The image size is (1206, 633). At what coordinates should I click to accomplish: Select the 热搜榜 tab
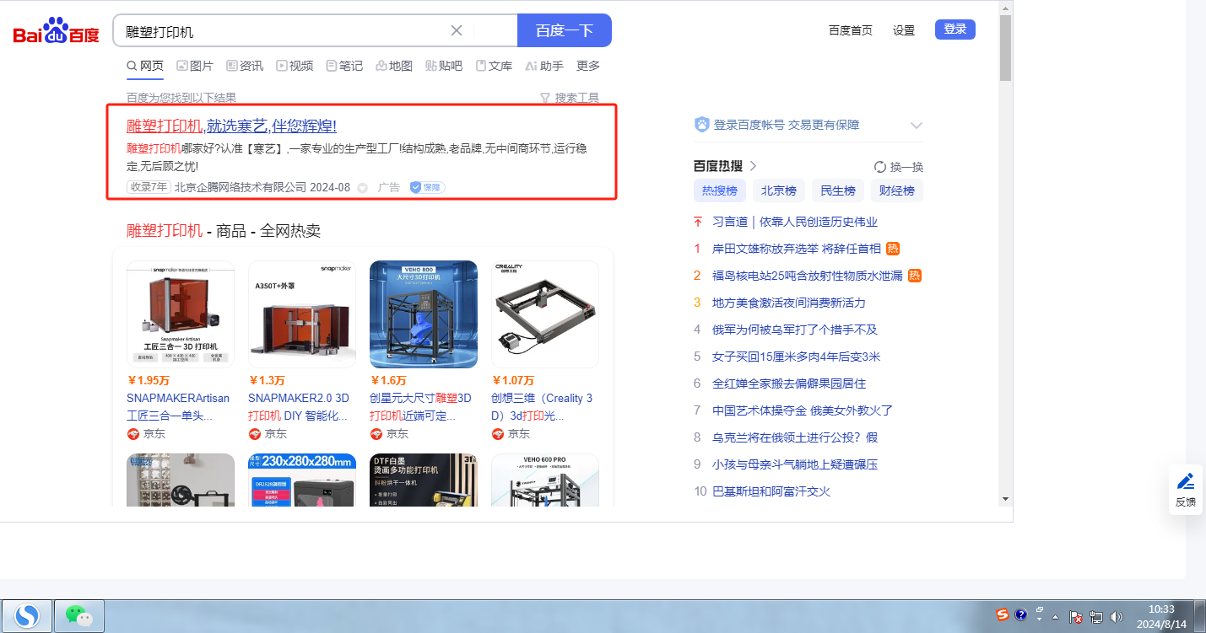coord(720,190)
